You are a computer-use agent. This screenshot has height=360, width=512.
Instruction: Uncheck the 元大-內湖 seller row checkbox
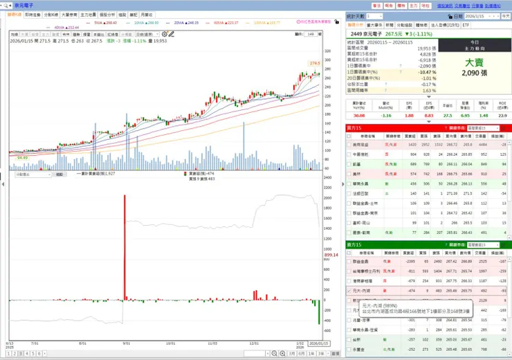pyautogui.click(x=349, y=291)
